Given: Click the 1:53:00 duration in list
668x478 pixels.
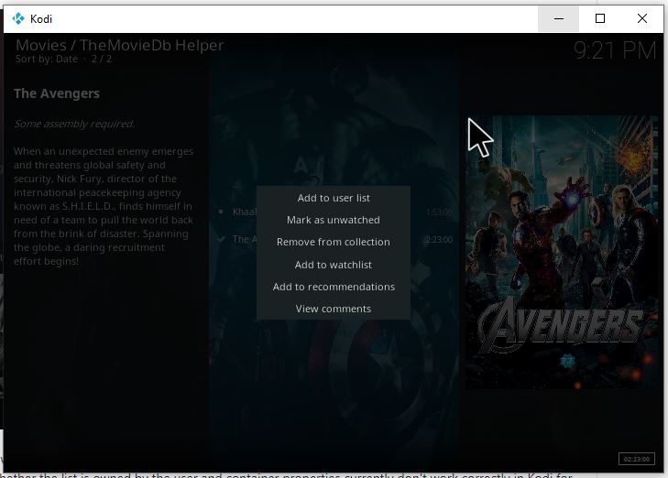Looking at the screenshot, I should 439,212.
